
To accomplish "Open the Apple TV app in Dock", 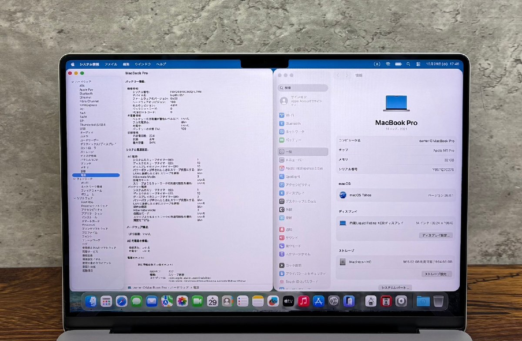I will [288, 301].
